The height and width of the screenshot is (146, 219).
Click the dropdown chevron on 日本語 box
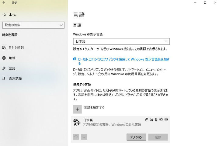tap(166, 41)
